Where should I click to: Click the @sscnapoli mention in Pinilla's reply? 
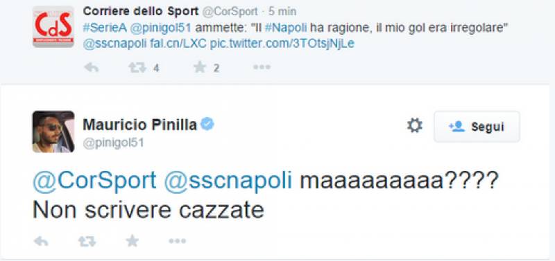(228, 181)
